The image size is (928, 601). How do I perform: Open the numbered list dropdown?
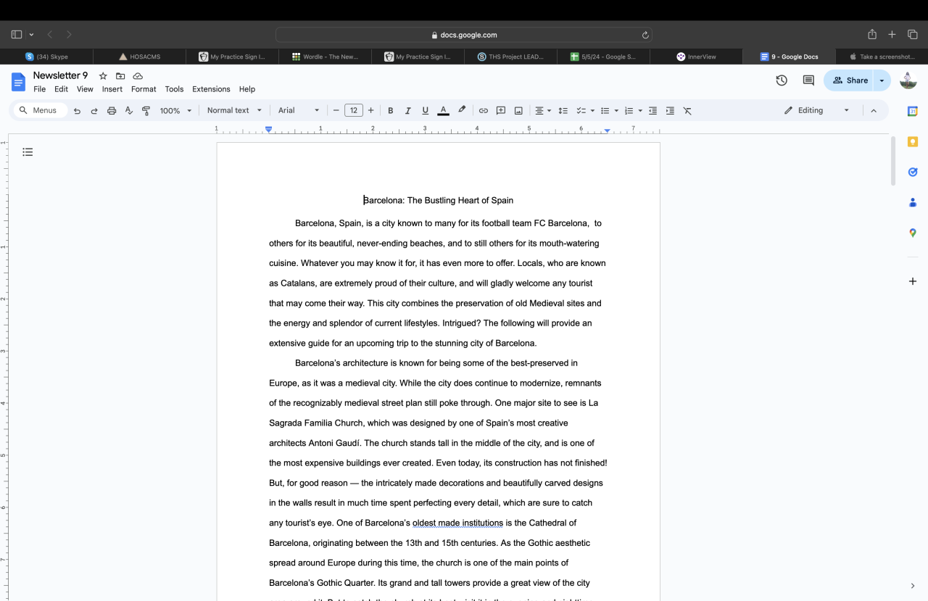pyautogui.click(x=633, y=111)
